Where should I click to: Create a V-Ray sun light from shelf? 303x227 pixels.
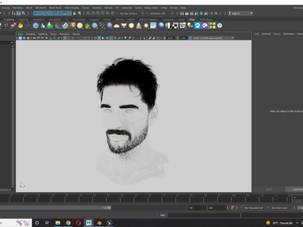point(146,26)
